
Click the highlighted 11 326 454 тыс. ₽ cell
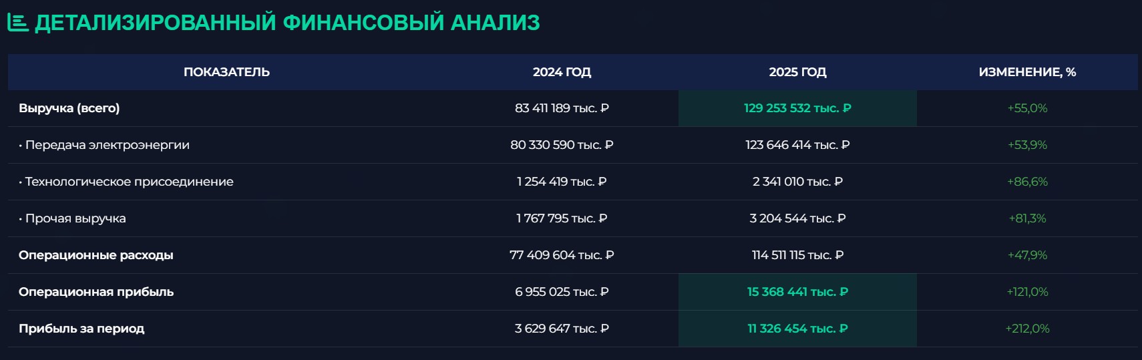click(797, 329)
